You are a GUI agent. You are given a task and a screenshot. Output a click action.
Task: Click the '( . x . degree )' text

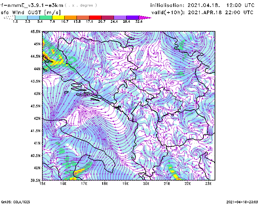pos(81,5)
